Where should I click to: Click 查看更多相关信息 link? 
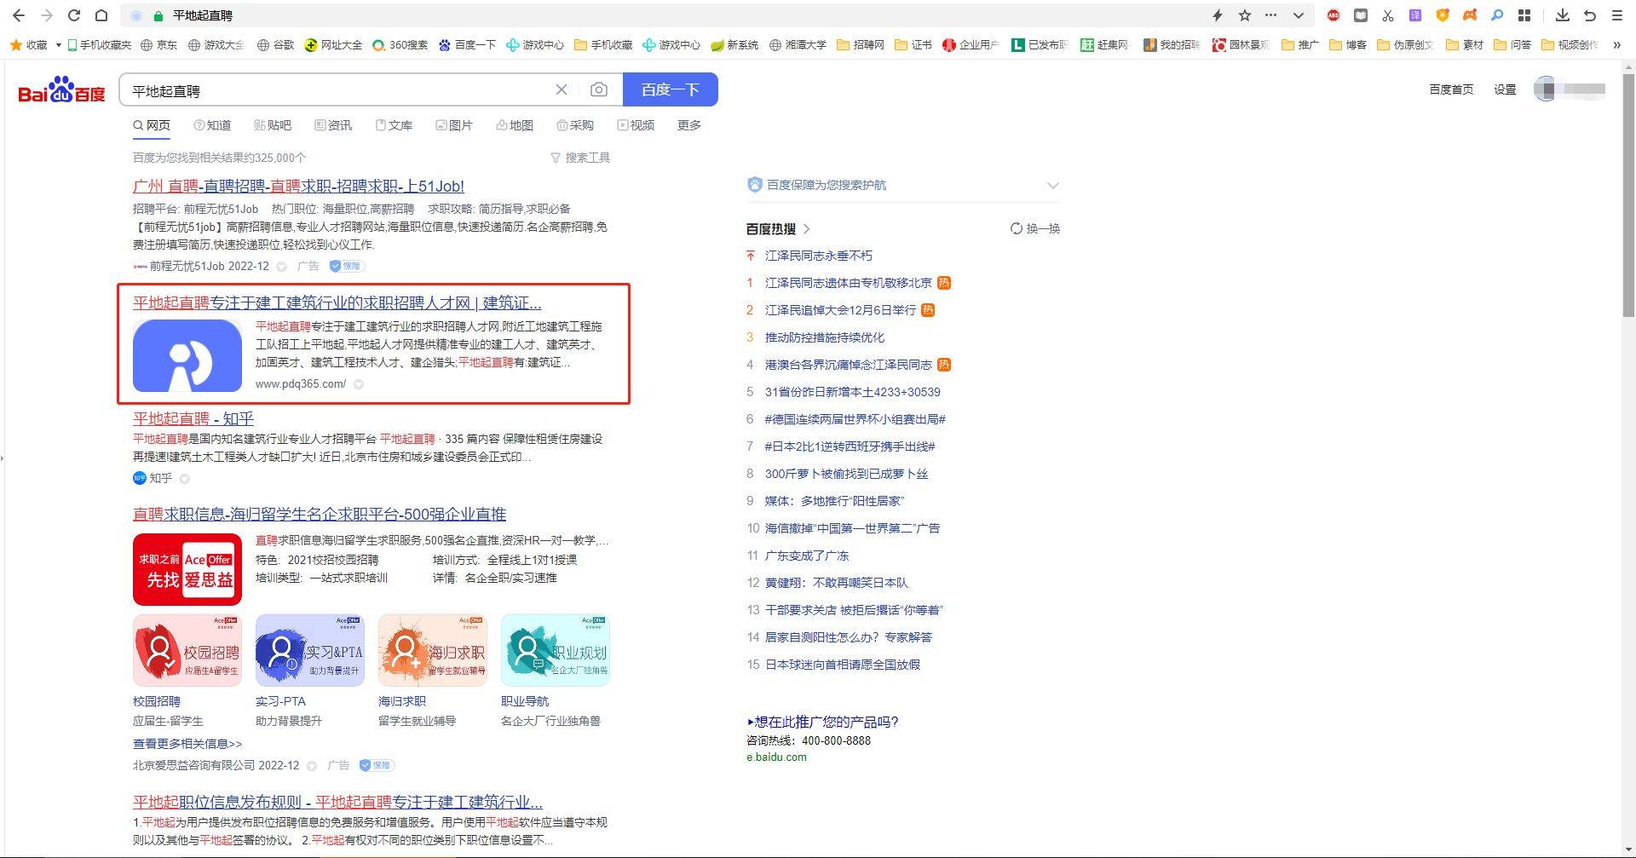(187, 744)
